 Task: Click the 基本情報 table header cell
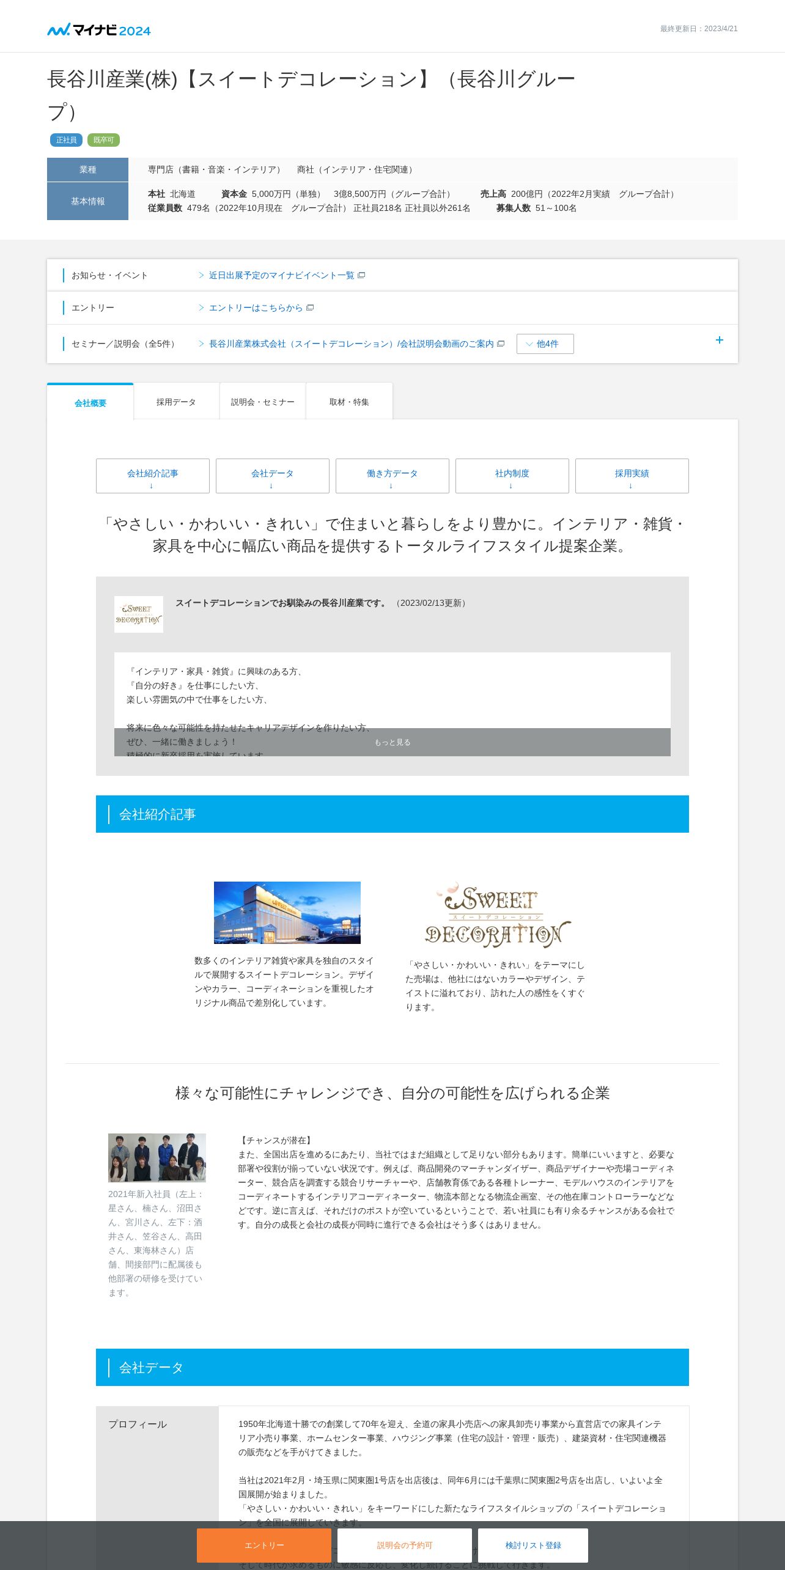coord(87,201)
